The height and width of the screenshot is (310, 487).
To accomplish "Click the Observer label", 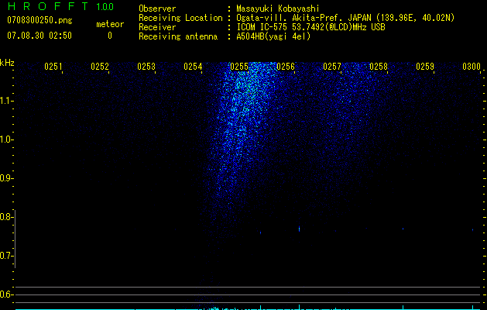I will 157,9.
